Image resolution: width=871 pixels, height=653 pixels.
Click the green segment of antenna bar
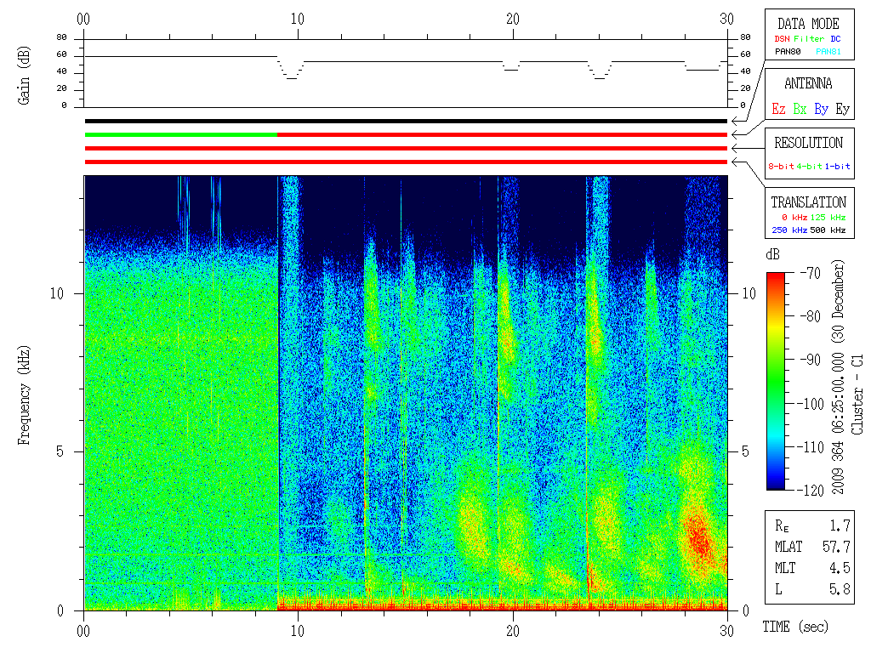[x=181, y=134]
